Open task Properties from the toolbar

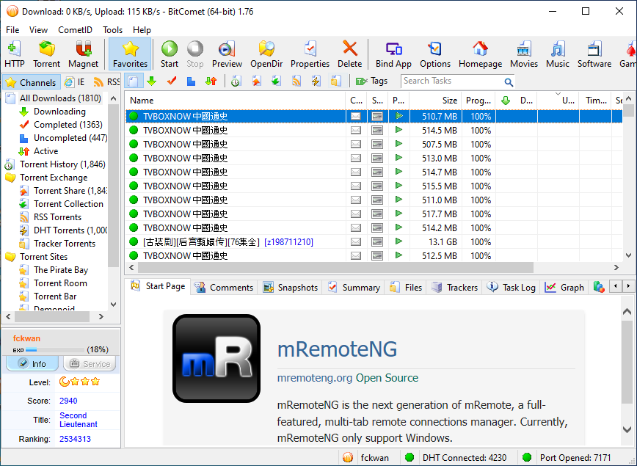(x=310, y=54)
